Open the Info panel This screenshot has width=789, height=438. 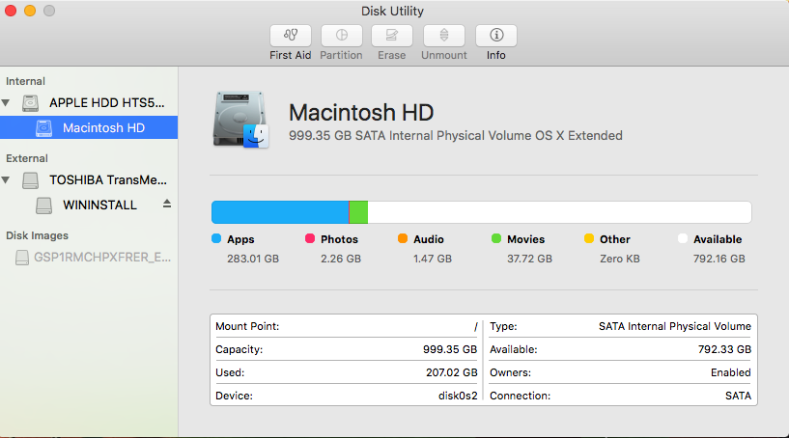pos(496,36)
